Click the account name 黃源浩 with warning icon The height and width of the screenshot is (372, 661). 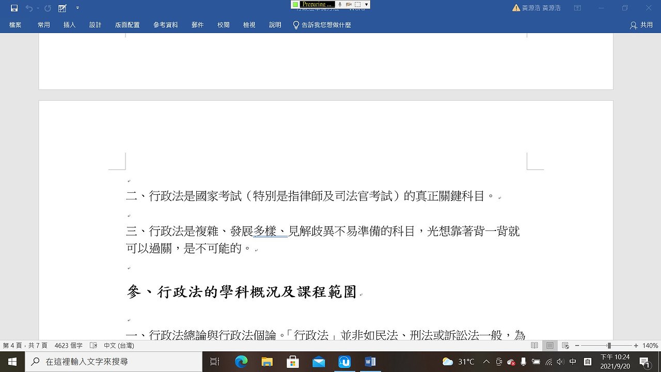(x=536, y=8)
